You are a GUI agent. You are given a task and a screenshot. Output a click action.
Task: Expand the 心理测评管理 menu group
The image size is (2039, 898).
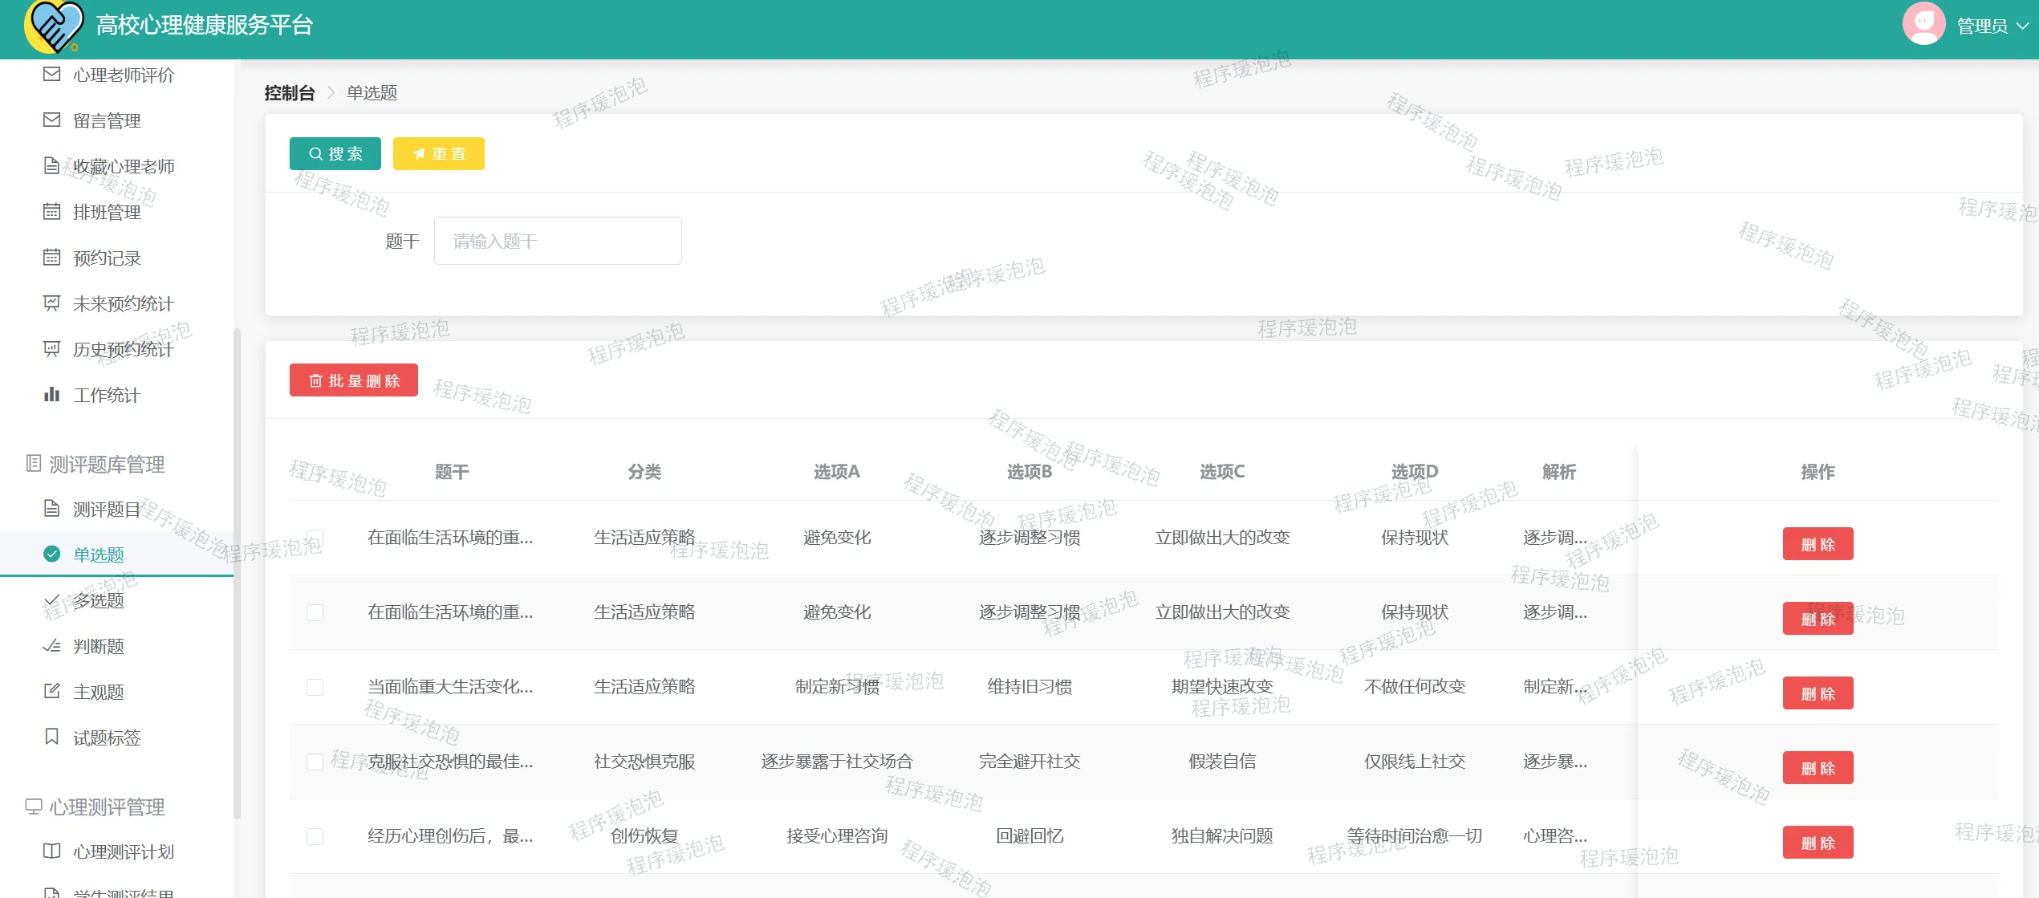pyautogui.click(x=107, y=807)
